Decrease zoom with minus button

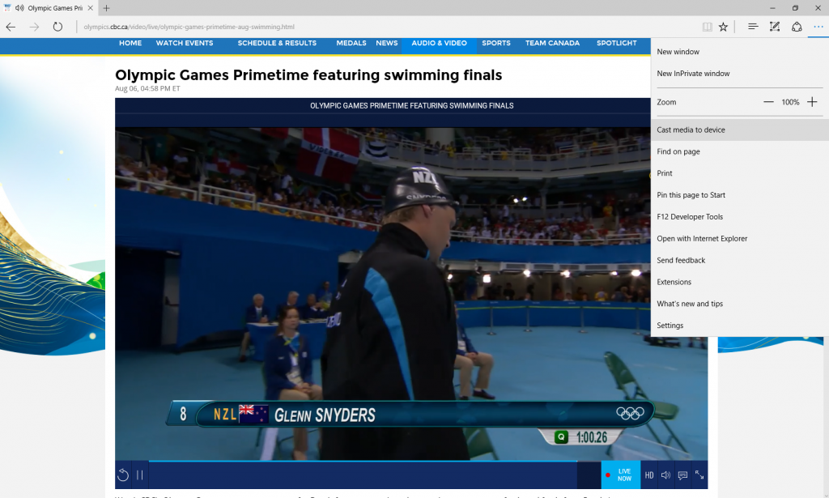[x=768, y=102]
